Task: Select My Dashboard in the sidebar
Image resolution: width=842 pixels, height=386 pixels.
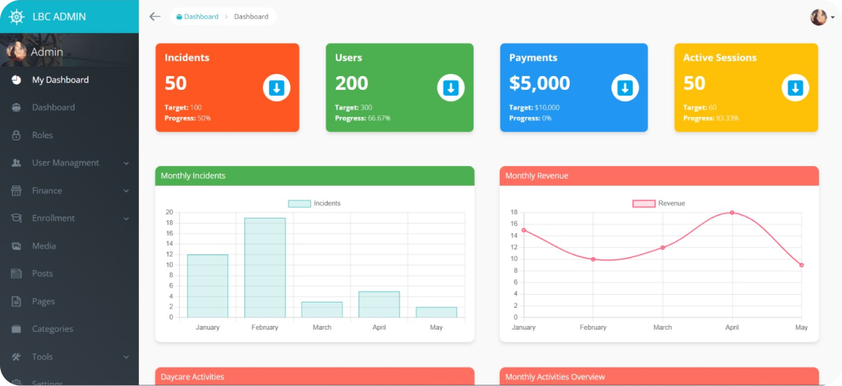Action: pos(60,80)
